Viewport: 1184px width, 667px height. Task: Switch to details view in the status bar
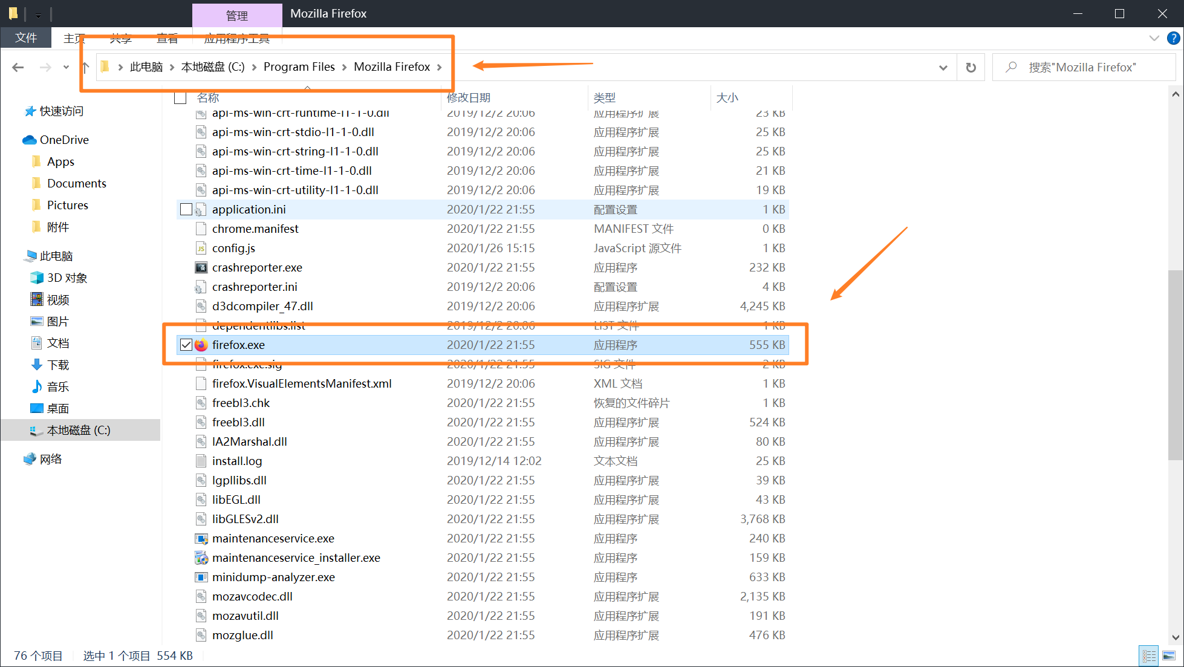pyautogui.click(x=1149, y=656)
